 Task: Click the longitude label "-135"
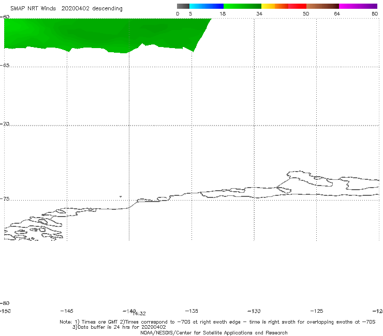point(192,311)
